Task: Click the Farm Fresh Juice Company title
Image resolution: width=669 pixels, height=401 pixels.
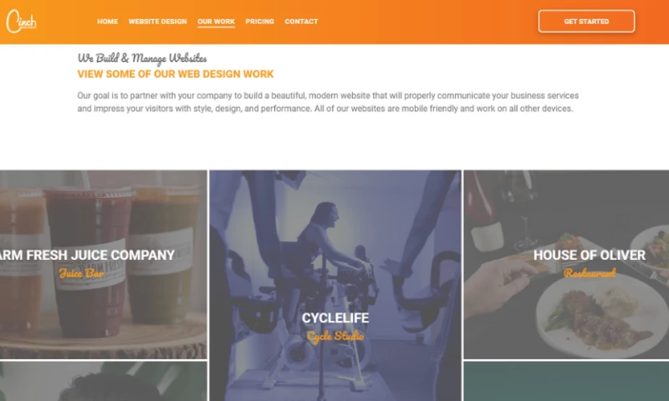Action: pyautogui.click(x=88, y=255)
